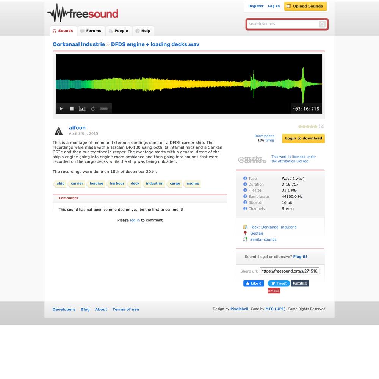Rate the sound using the stars

point(307,127)
